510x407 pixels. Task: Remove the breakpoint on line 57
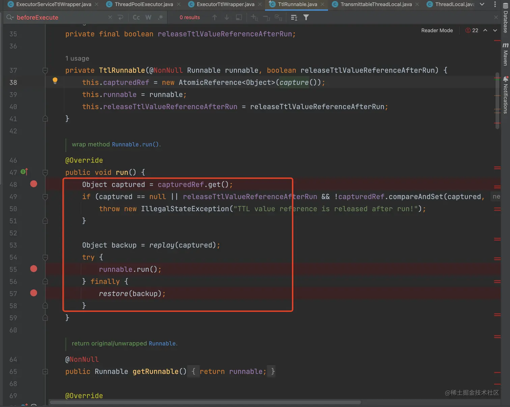point(34,293)
